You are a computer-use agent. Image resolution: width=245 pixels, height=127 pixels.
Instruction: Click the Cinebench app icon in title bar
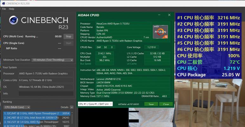[x=3, y=3]
